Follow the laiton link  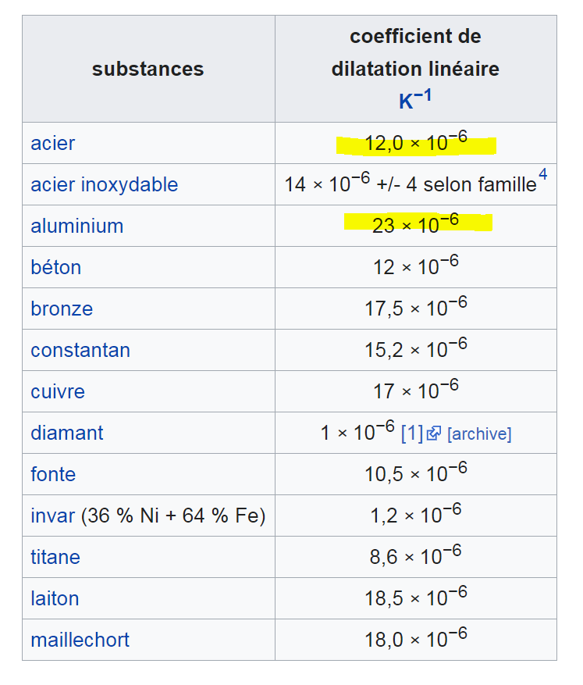click(x=55, y=599)
